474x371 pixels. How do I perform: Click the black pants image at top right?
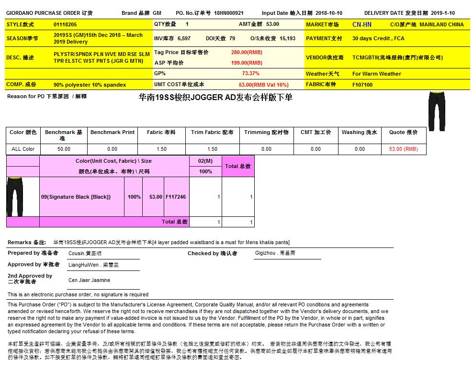point(436,112)
